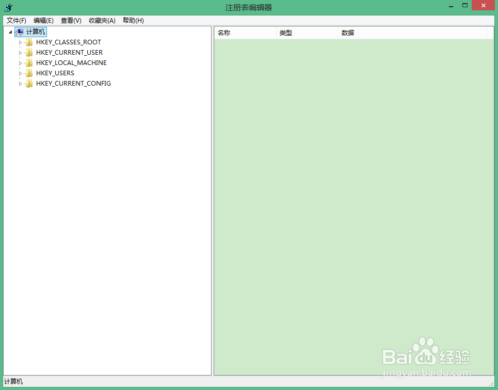Select the HKEY_USERS label

click(x=55, y=73)
